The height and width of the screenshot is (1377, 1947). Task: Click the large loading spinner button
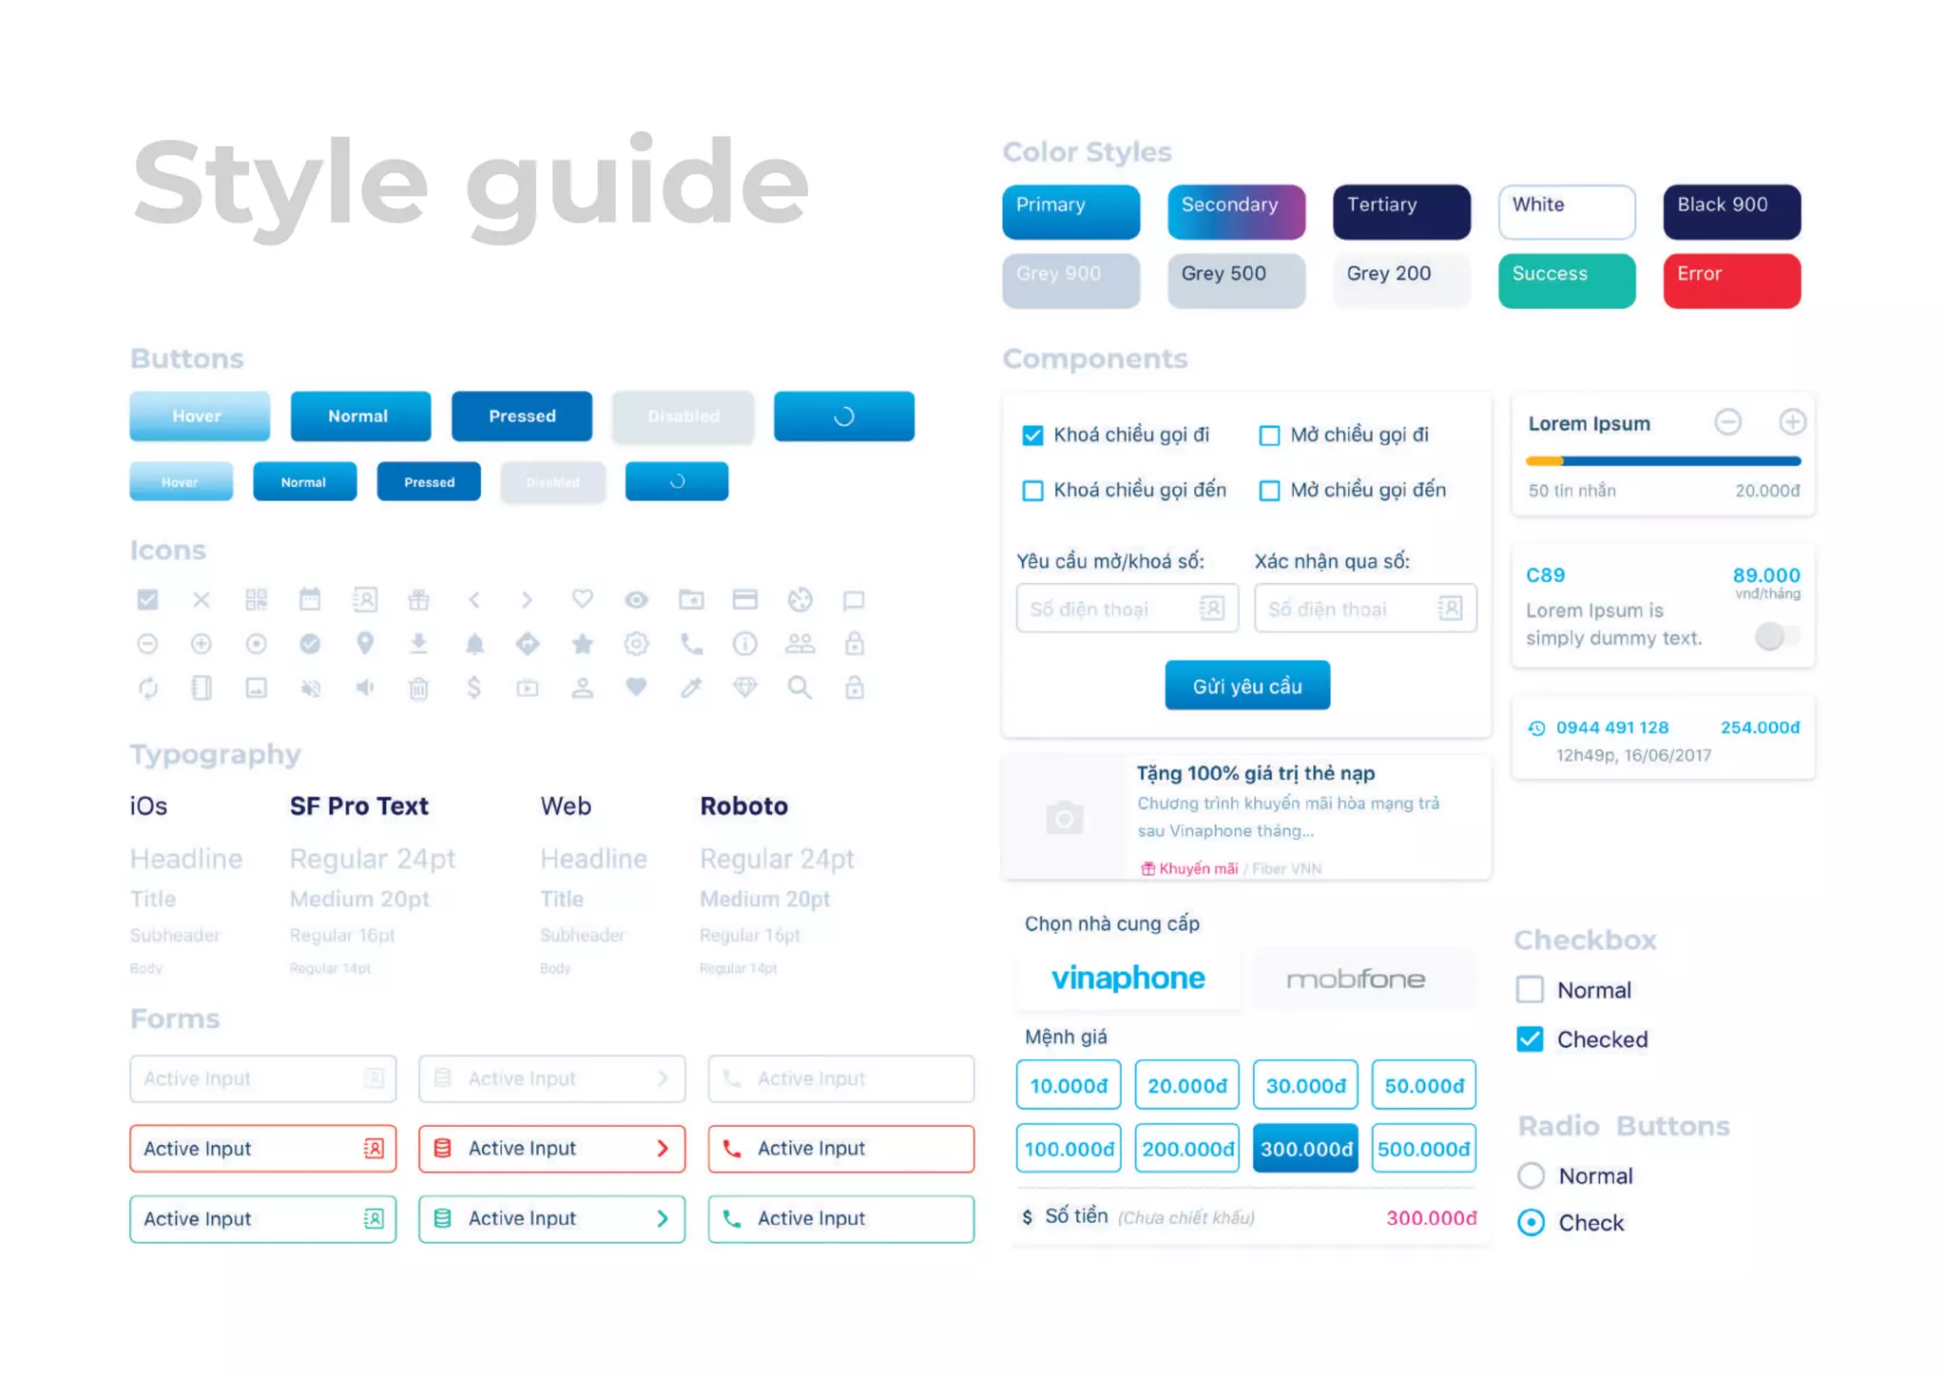[844, 416]
